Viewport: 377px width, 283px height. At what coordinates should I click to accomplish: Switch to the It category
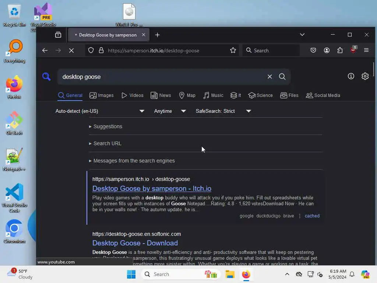click(x=236, y=95)
